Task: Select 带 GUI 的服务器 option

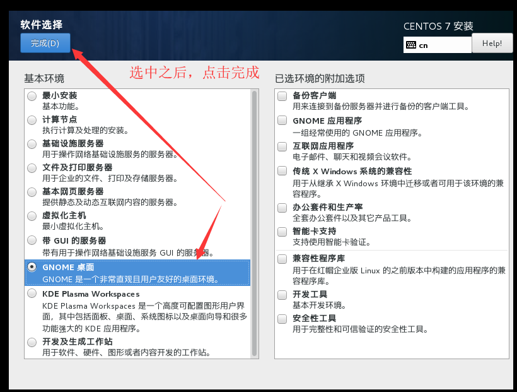Action: (x=32, y=240)
